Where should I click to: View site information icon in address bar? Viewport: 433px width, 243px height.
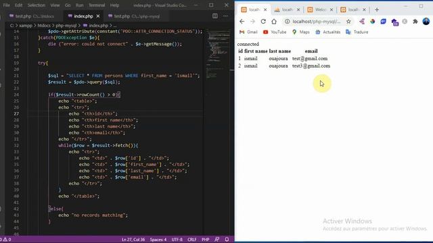pyautogui.click(x=287, y=22)
